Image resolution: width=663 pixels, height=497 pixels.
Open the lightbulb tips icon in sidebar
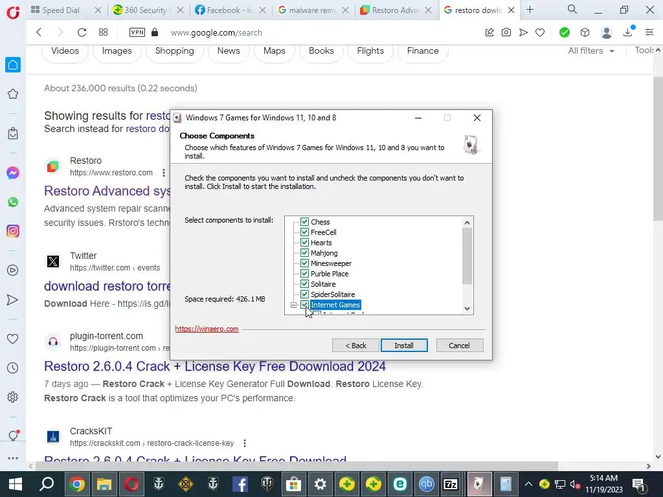coord(13,436)
